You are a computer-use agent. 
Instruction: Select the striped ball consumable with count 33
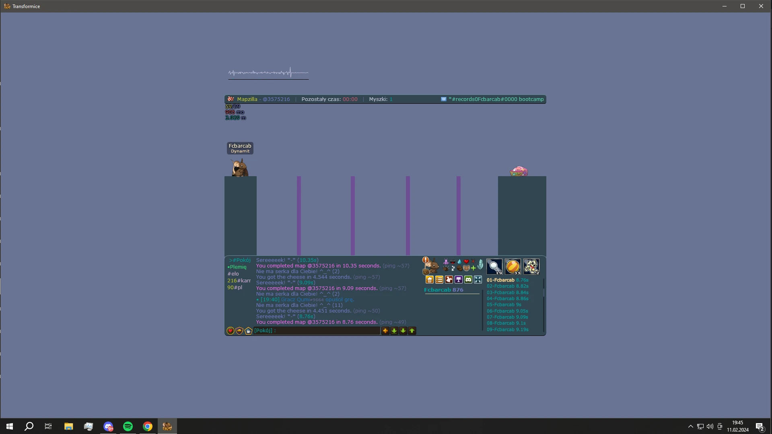tap(513, 267)
